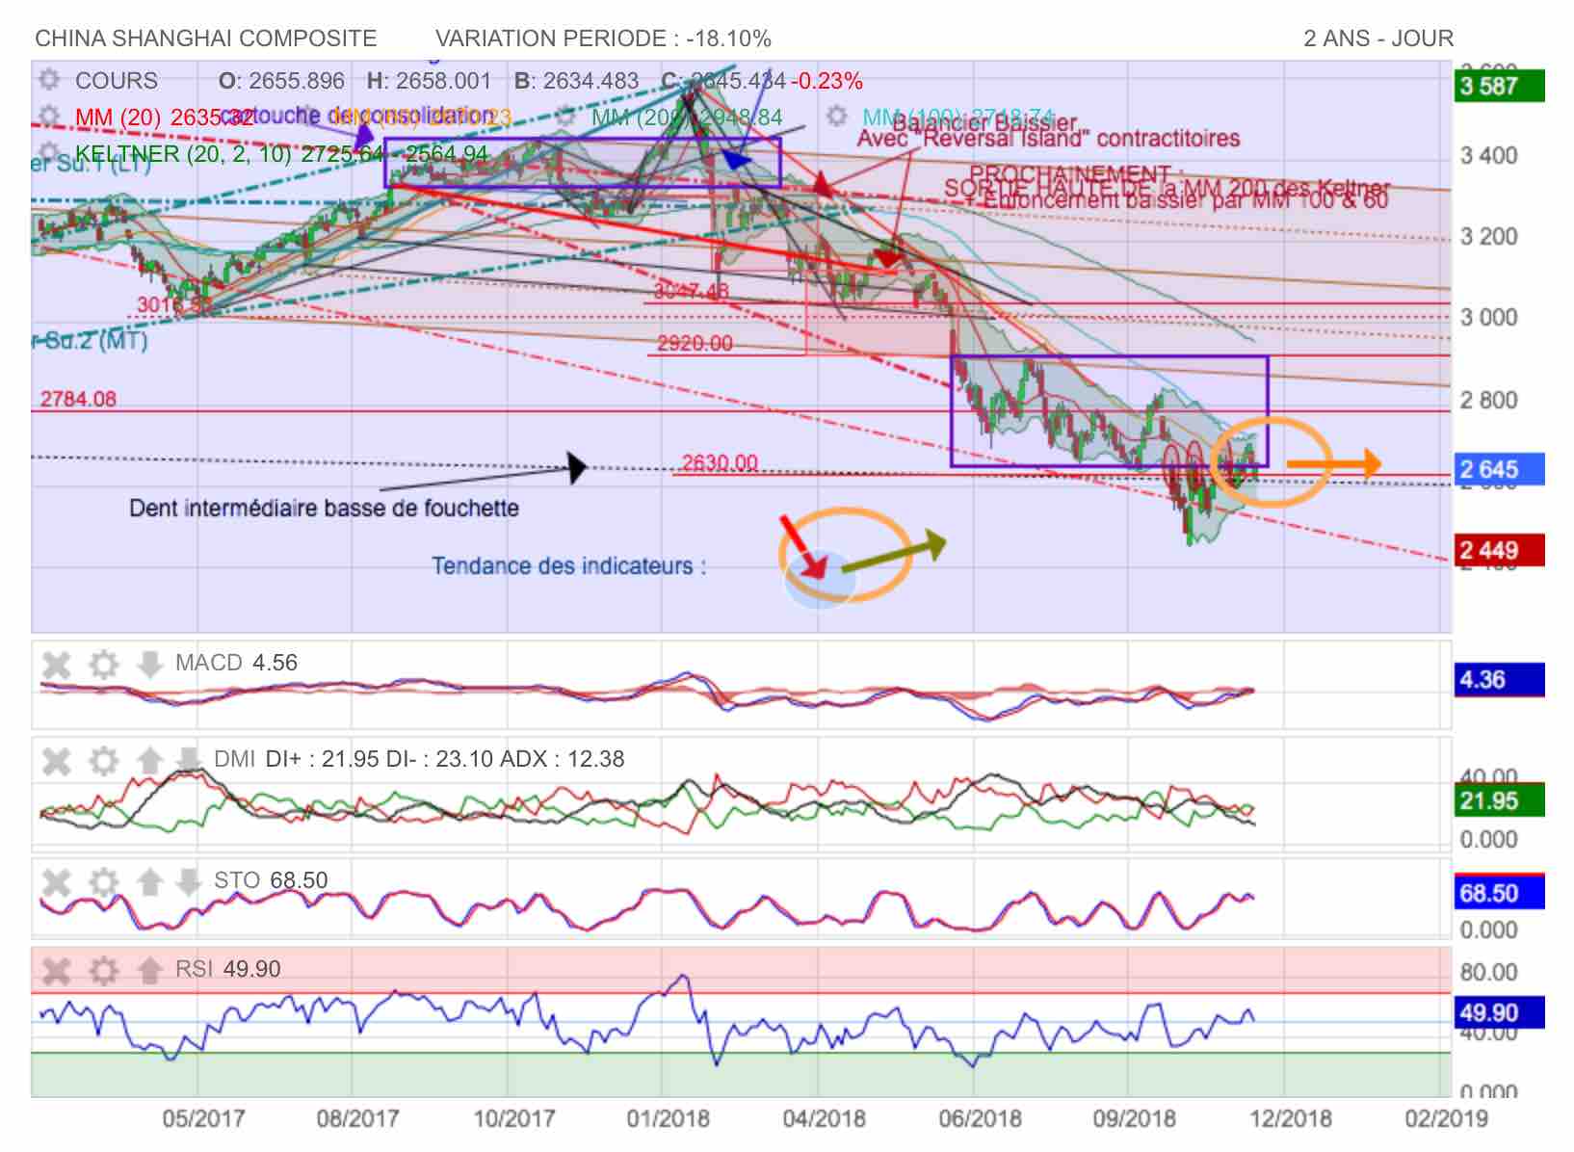
Task: Click the -0.23% change value
Action: point(826,81)
